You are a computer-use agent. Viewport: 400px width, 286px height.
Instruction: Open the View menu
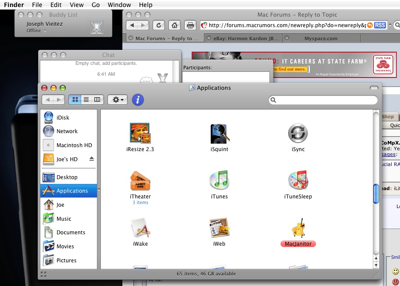[x=76, y=4]
